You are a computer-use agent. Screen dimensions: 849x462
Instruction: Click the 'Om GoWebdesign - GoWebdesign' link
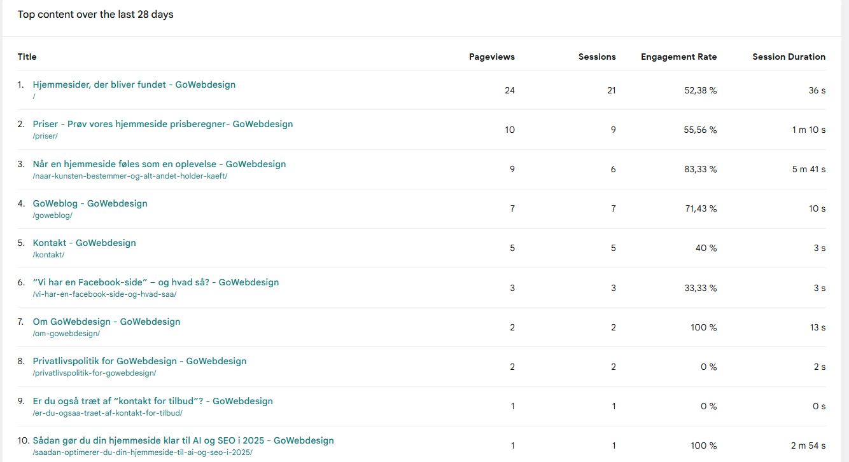tap(106, 322)
